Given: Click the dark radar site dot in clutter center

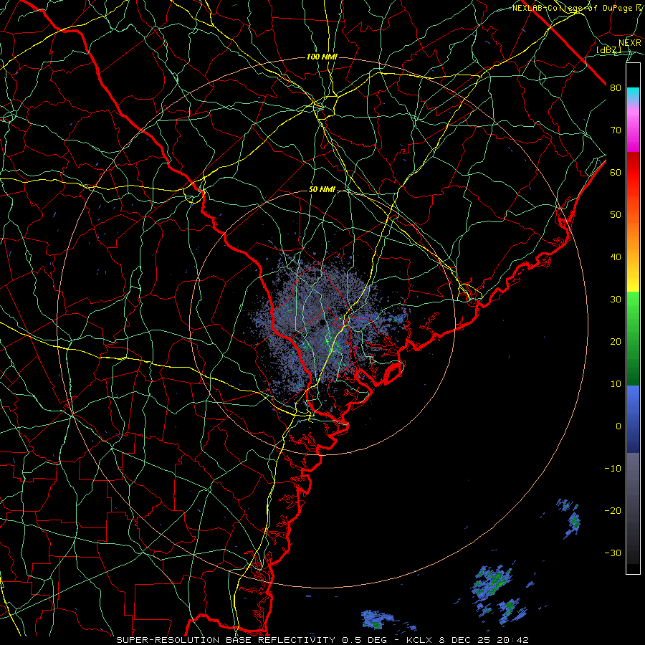Looking at the screenshot, I should click(x=321, y=324).
